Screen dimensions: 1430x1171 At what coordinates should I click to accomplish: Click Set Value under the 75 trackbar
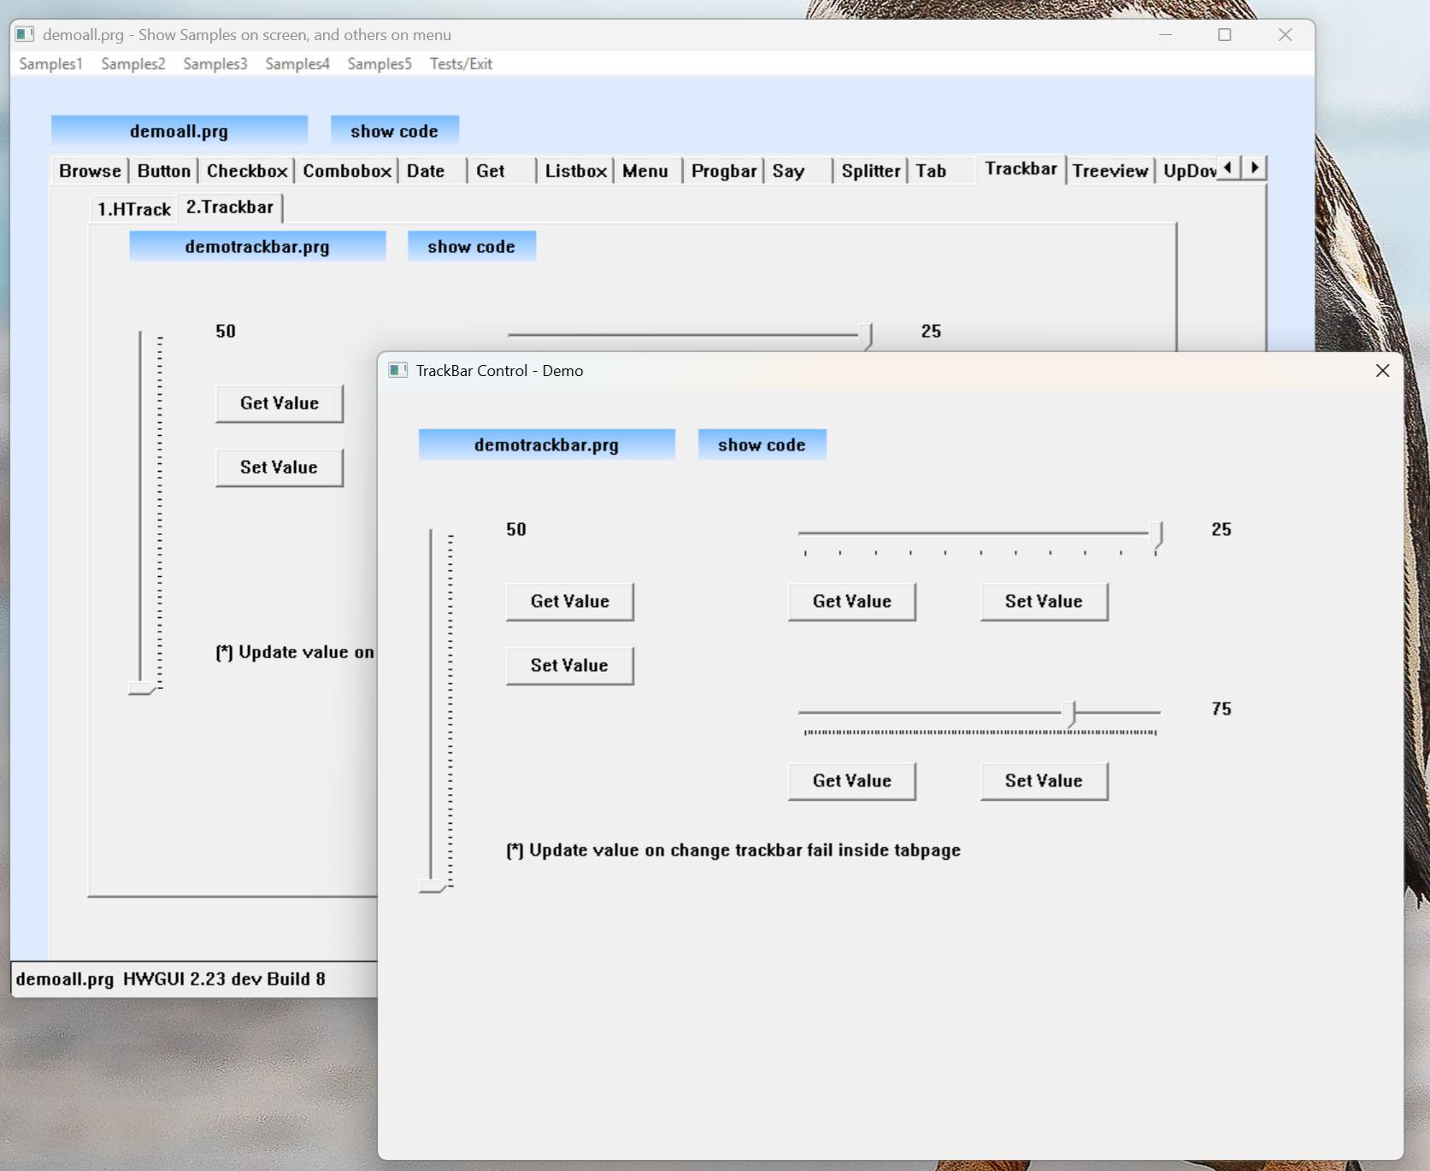pyautogui.click(x=1045, y=781)
